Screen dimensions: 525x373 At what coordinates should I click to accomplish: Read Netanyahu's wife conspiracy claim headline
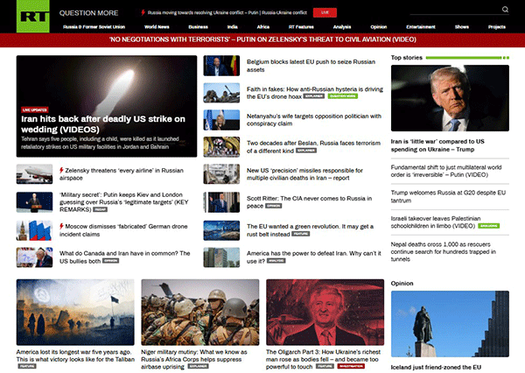point(314,120)
